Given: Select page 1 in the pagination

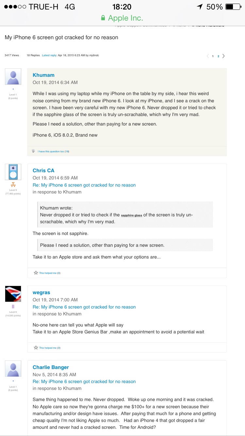Looking at the screenshot, I should 213,56.
